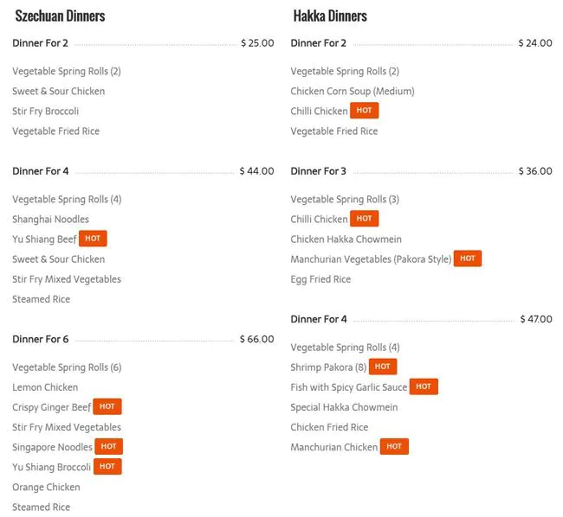The width and height of the screenshot is (563, 517).
Task: Choose Szechuan Dinner For 6
Action: coord(40,339)
